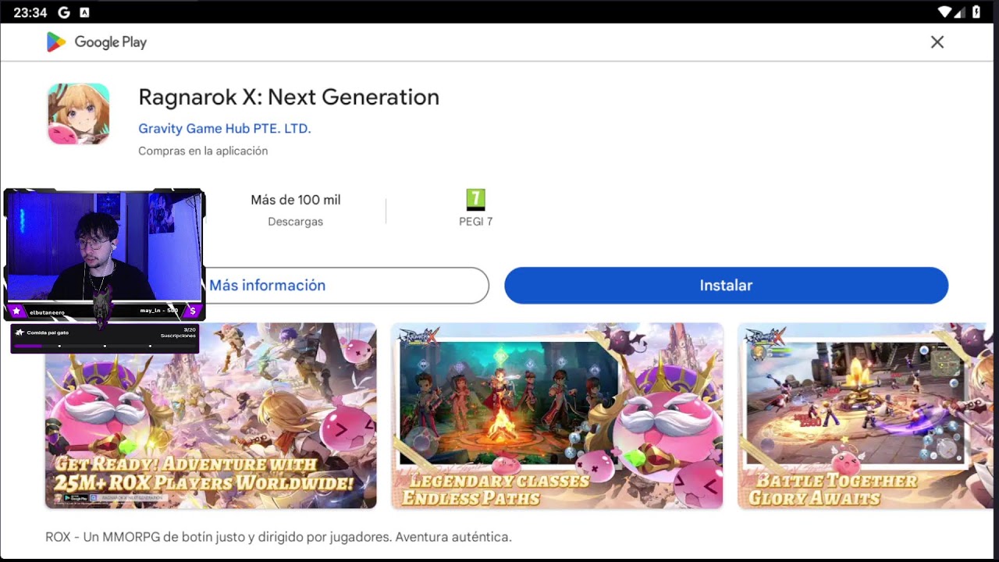Click the Comida pal gato progress bar
The width and height of the screenshot is (999, 562).
click(105, 346)
